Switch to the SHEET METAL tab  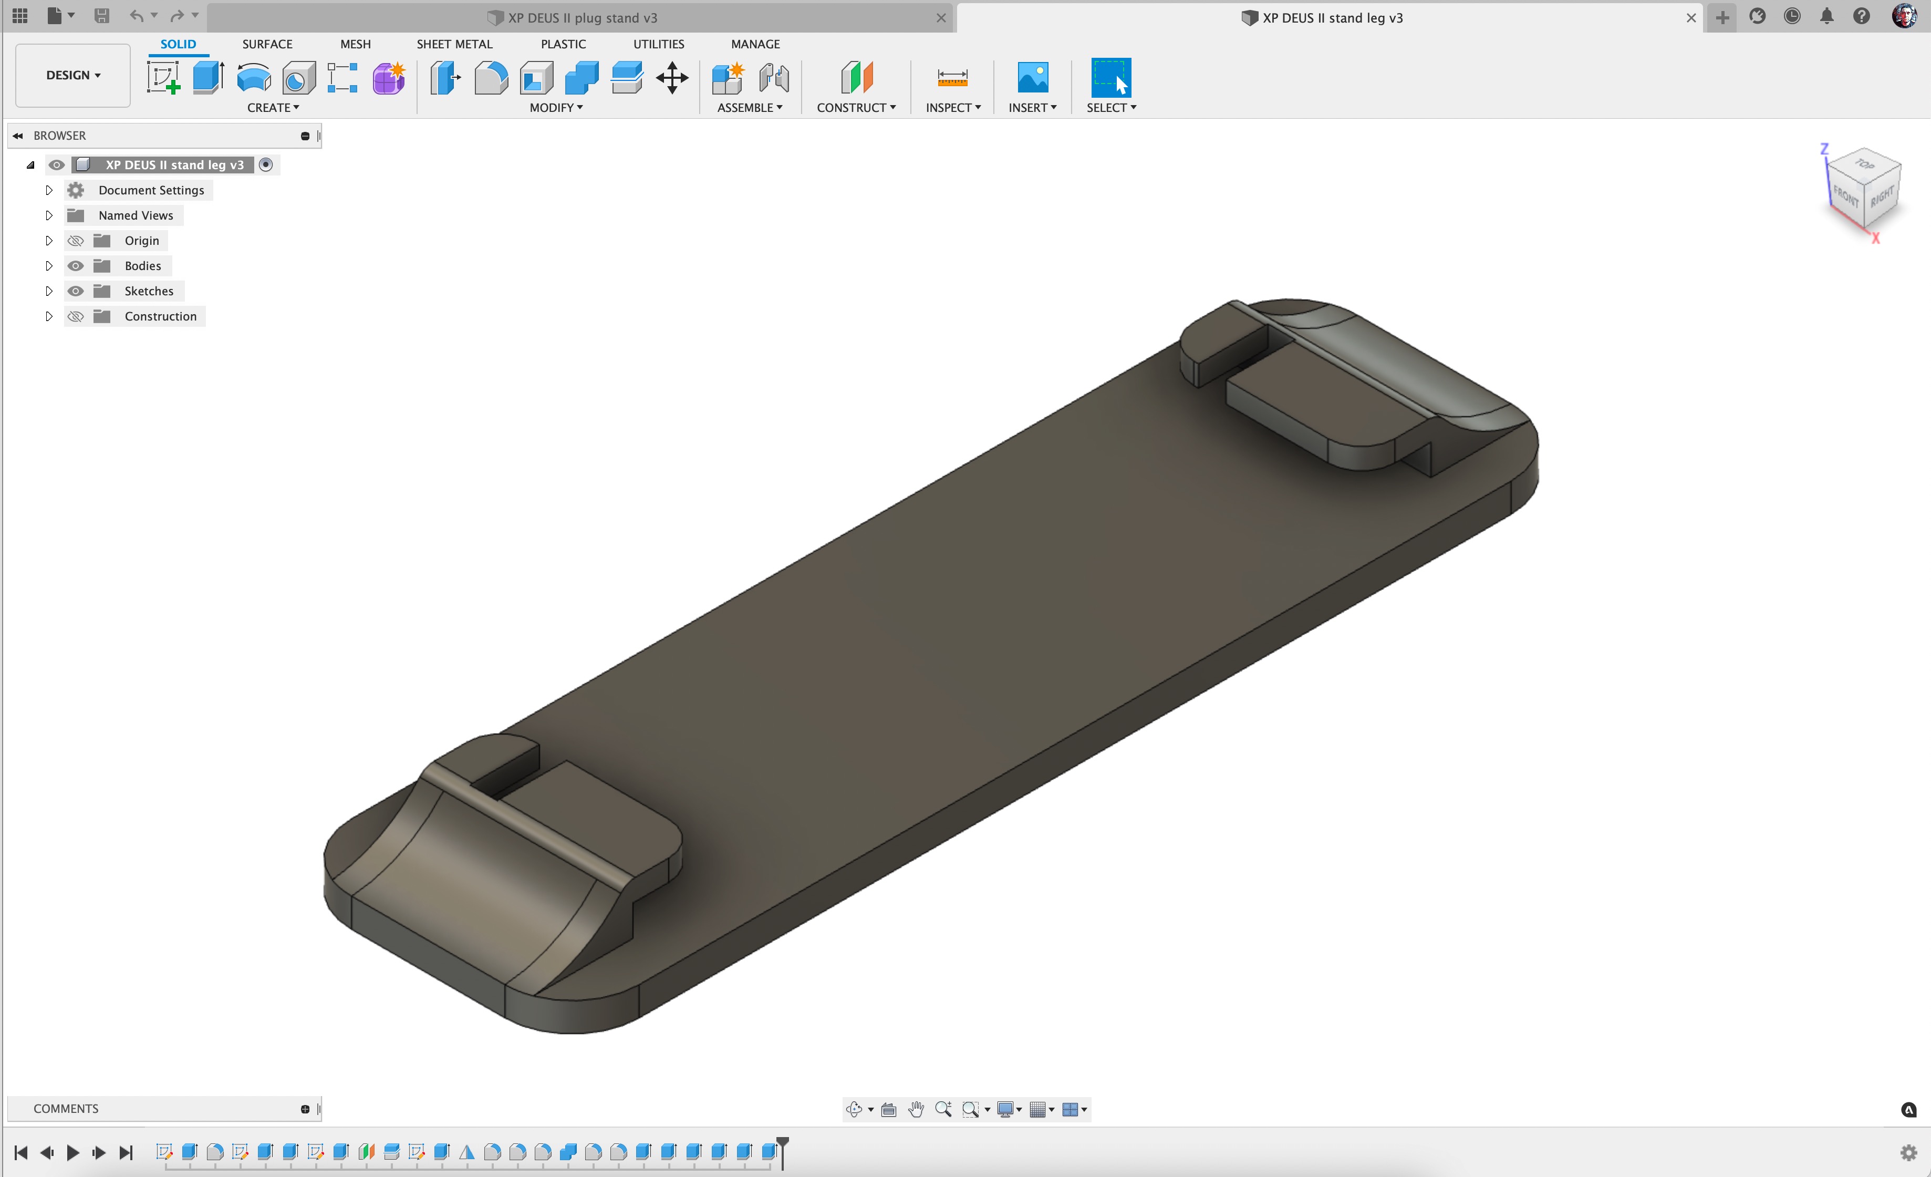454,44
